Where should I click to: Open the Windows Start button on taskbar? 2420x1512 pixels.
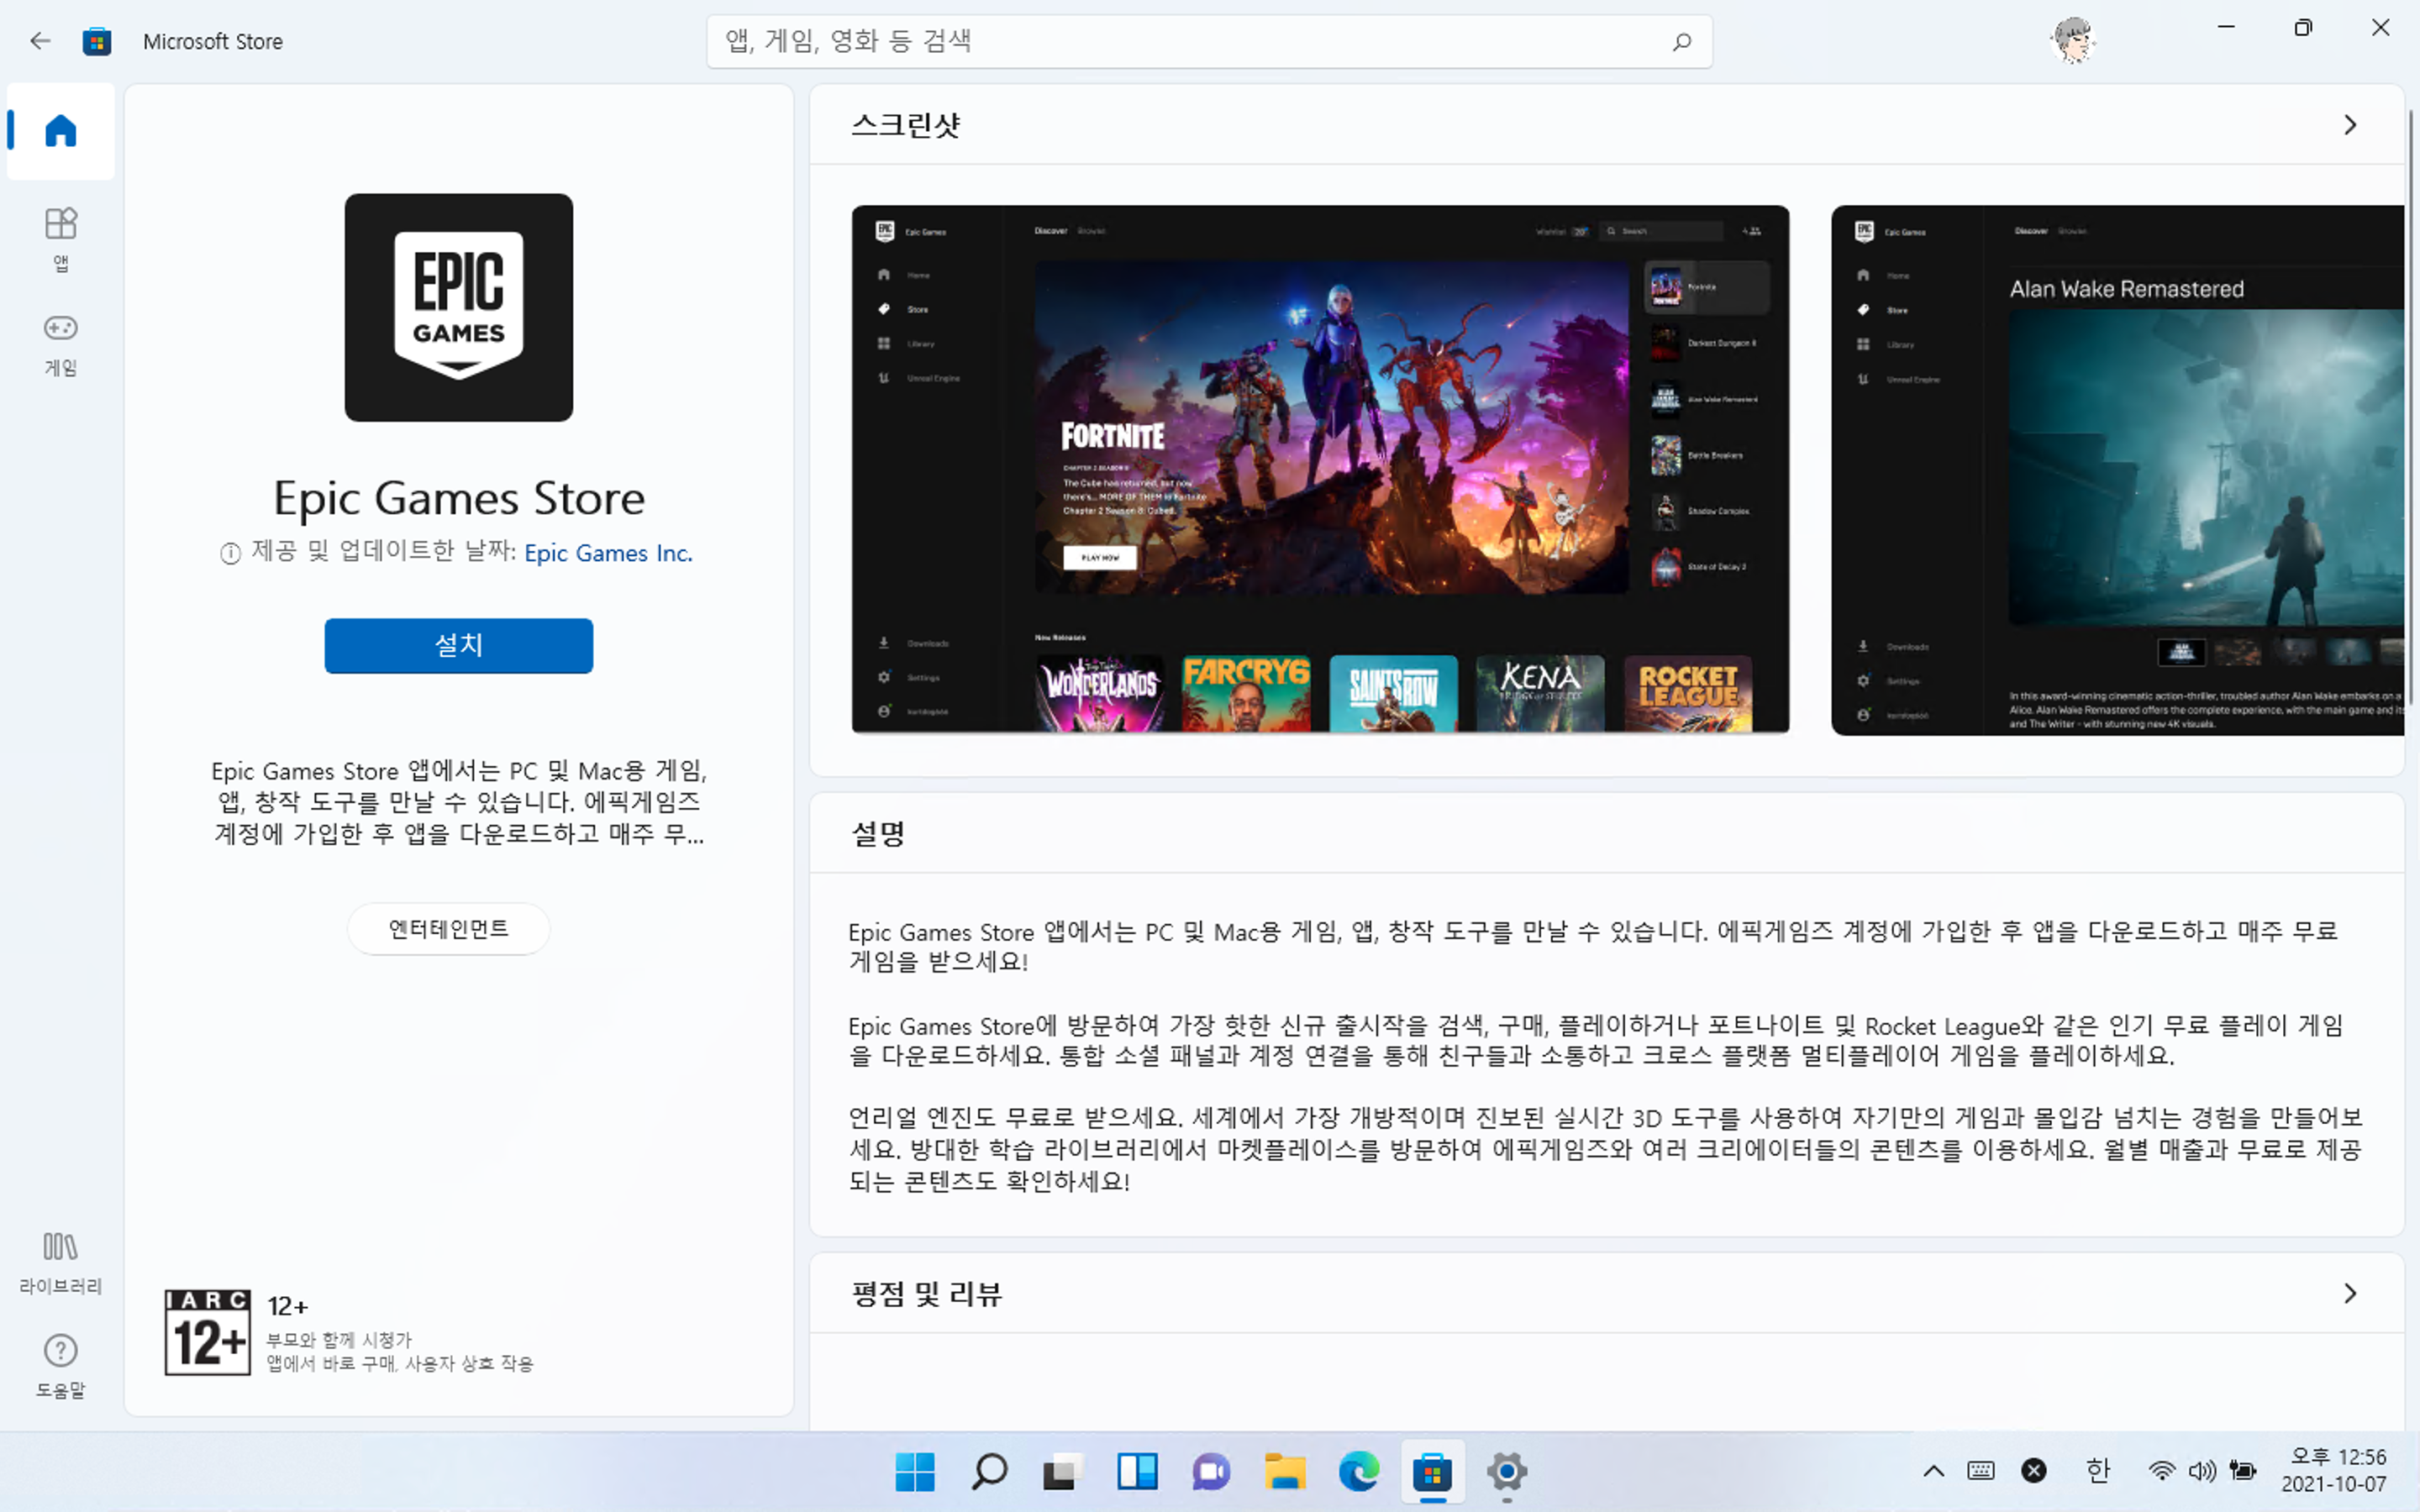(914, 1471)
